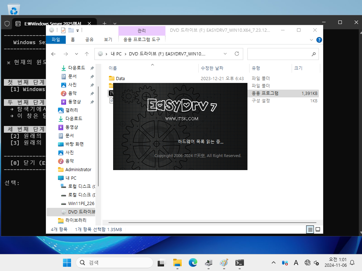Open 라이브러리 in the navigation pane

(x=76, y=220)
